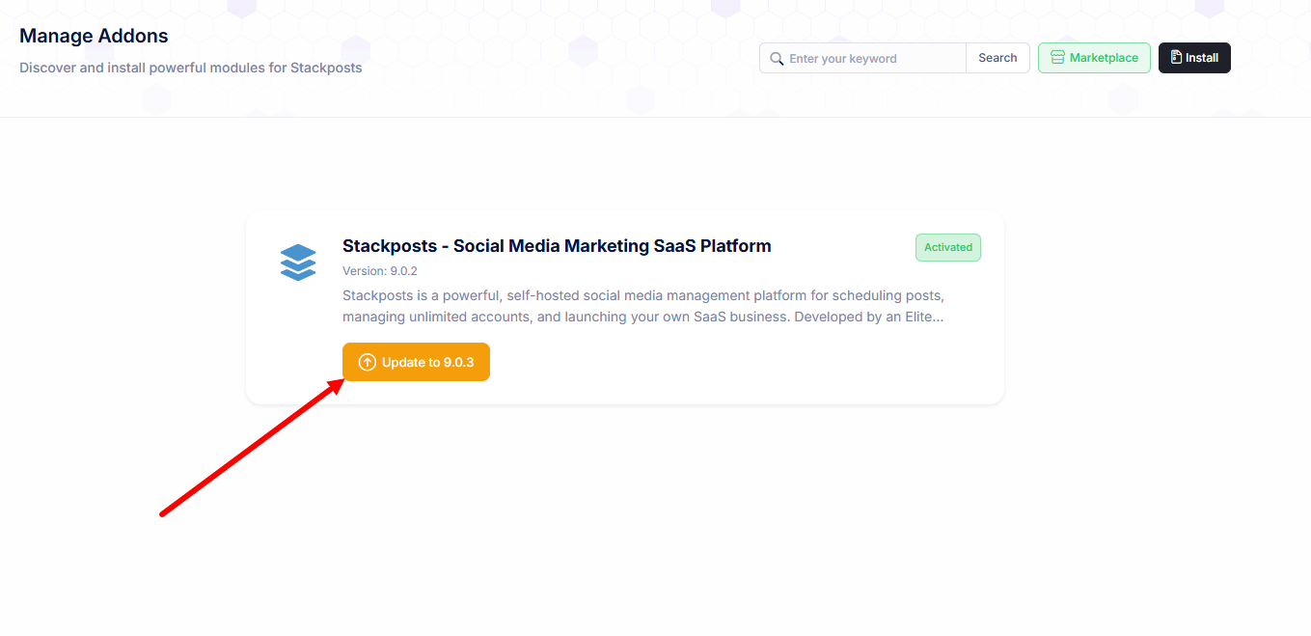
Task: Click the storefront icon on the Marketplace button
Action: pyautogui.click(x=1057, y=58)
